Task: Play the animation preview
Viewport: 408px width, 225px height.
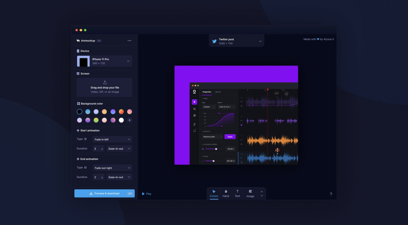Action: [x=147, y=194]
